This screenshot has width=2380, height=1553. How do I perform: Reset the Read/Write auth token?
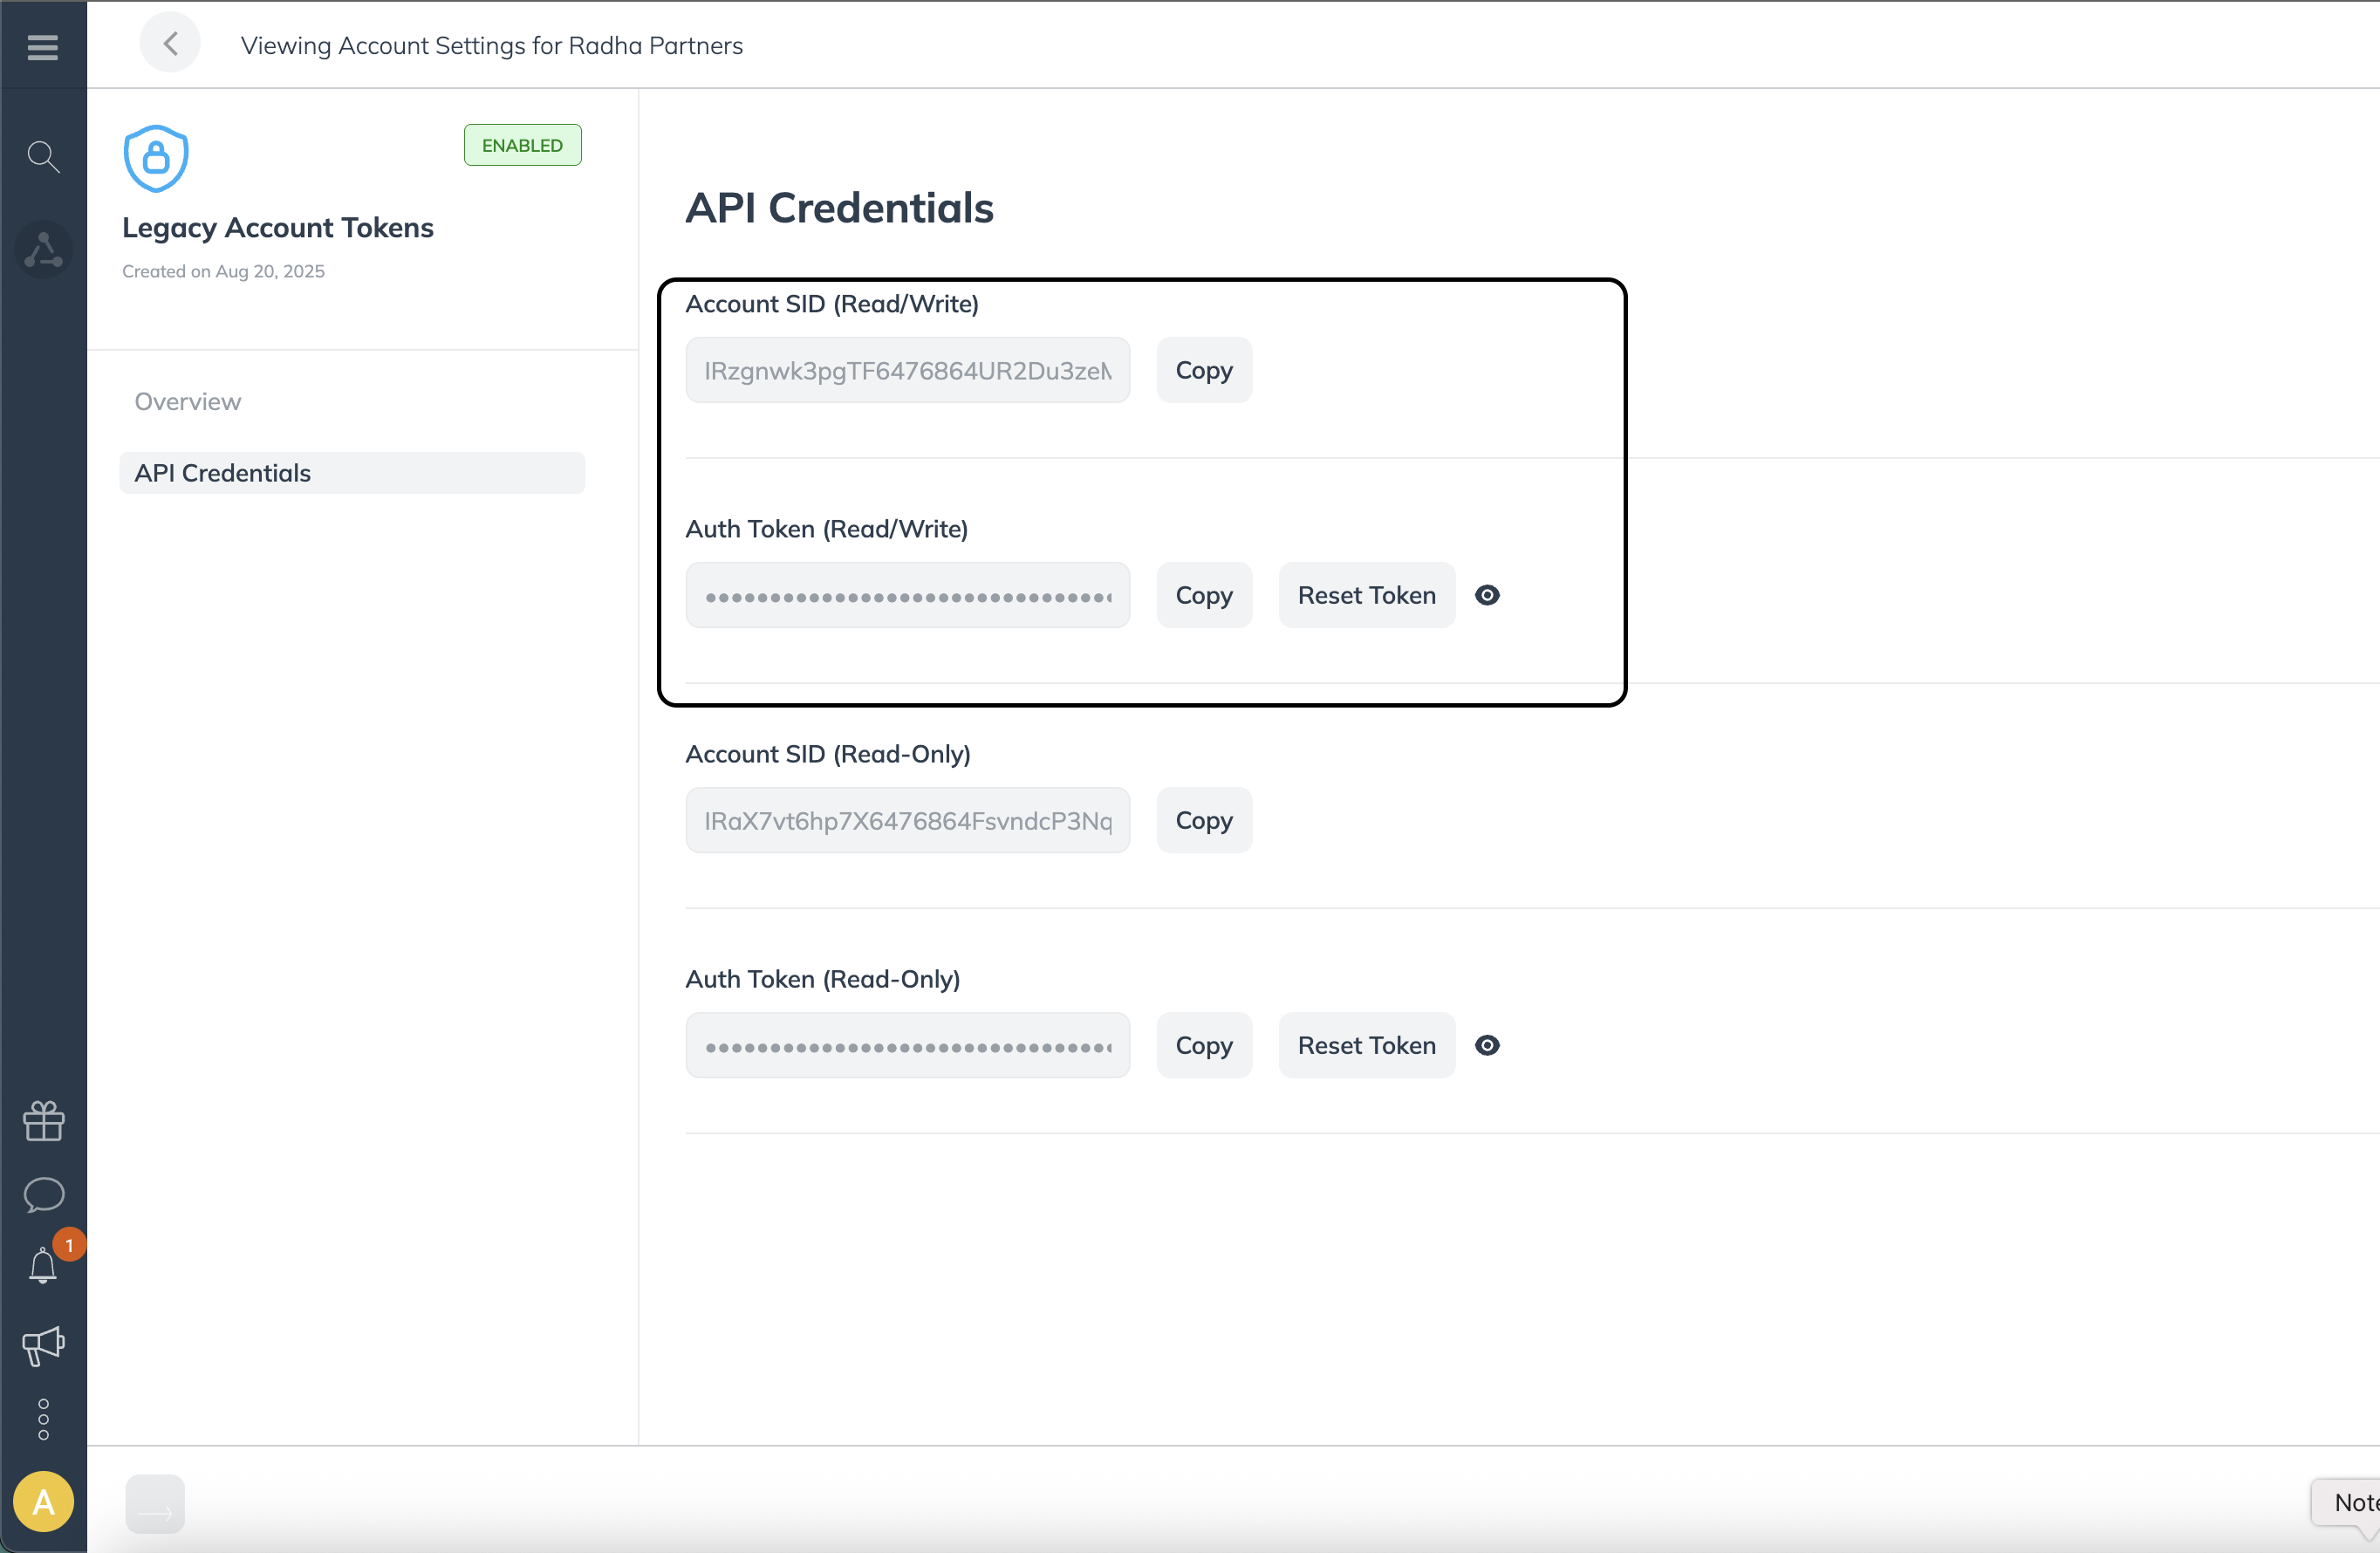coord(1366,595)
